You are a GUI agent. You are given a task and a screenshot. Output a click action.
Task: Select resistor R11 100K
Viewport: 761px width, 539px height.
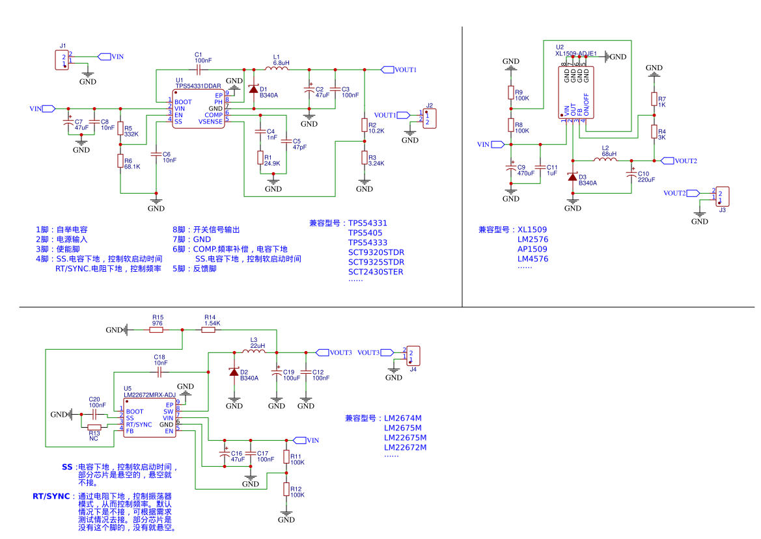tap(286, 456)
